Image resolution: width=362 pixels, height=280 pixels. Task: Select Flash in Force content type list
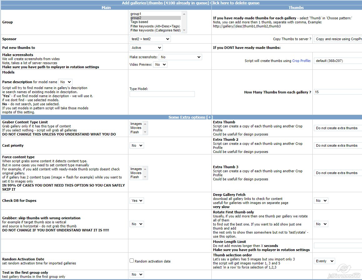pos(136,177)
